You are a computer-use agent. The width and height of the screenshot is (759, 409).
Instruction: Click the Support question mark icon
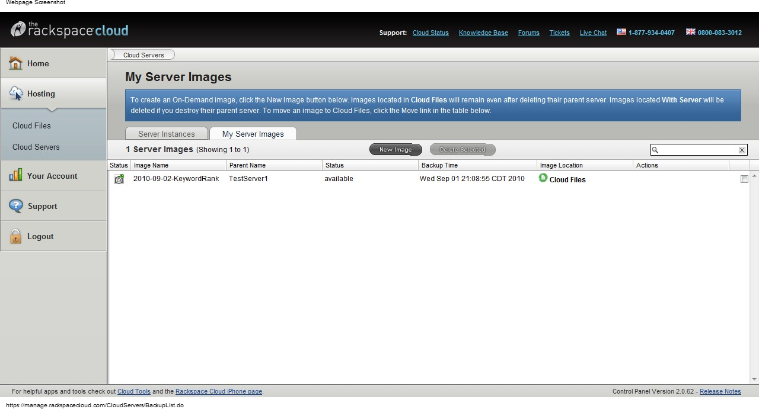click(15, 205)
